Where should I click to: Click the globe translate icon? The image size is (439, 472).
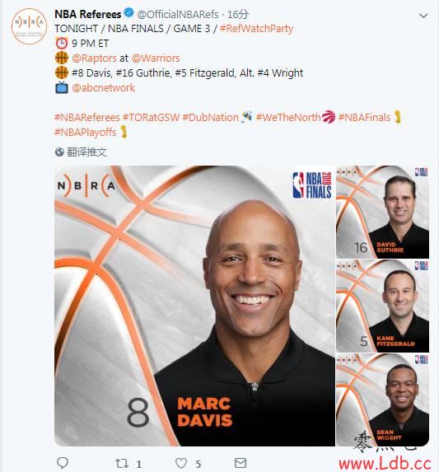click(59, 152)
